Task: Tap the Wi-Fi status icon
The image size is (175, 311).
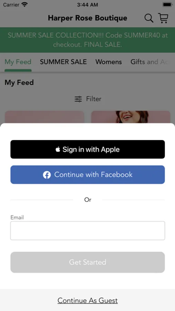Action: 25,4
